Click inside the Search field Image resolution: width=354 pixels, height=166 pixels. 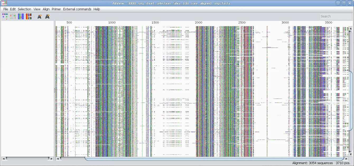[x=336, y=16]
